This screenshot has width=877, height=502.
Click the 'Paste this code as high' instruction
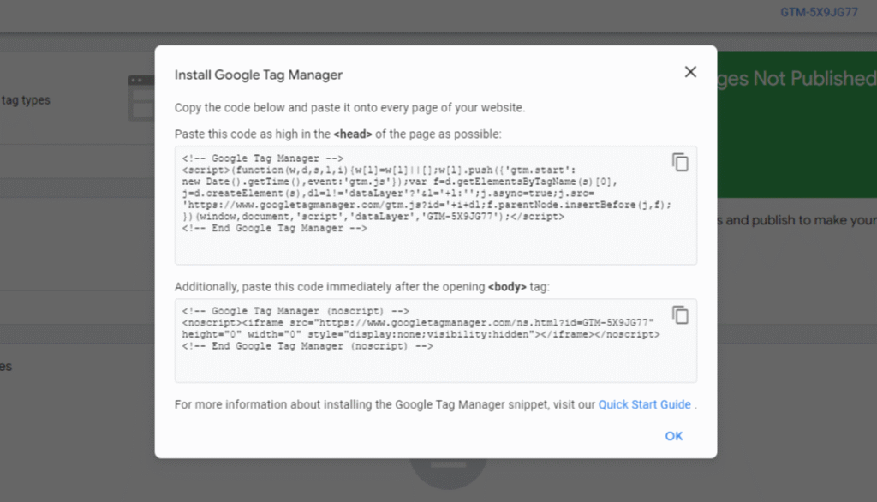pyautogui.click(x=337, y=134)
